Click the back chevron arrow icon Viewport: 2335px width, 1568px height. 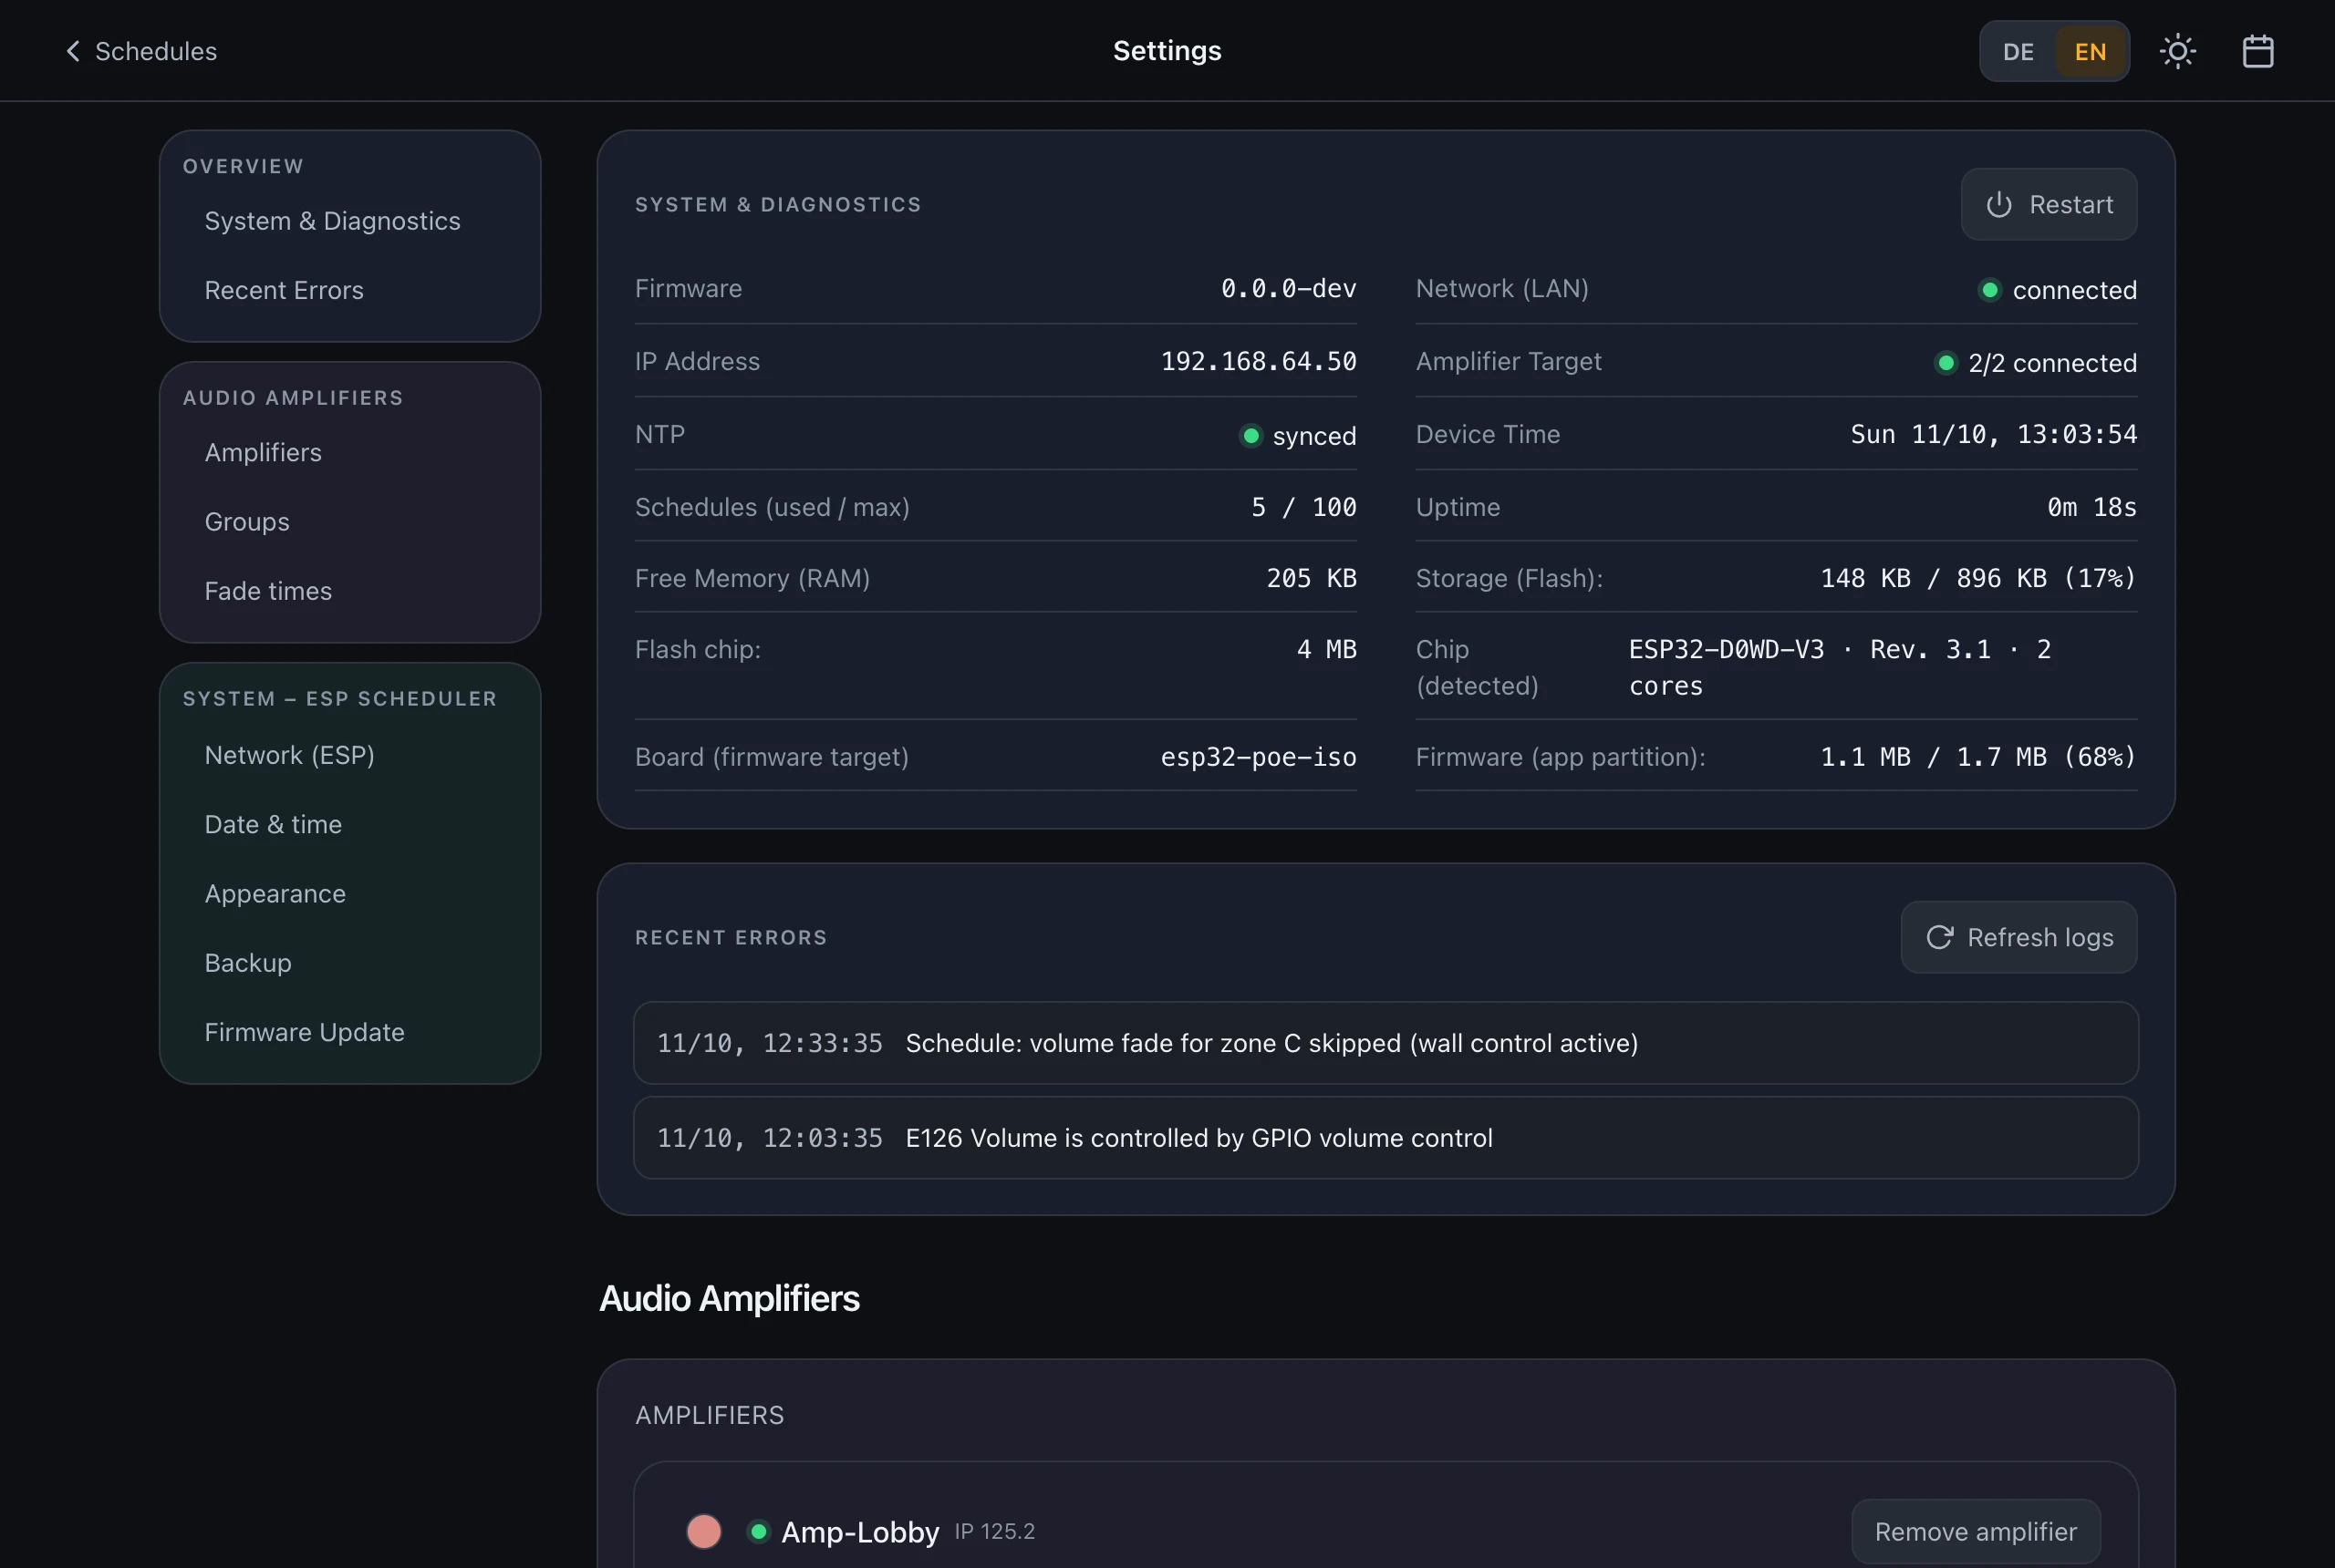point(73,51)
